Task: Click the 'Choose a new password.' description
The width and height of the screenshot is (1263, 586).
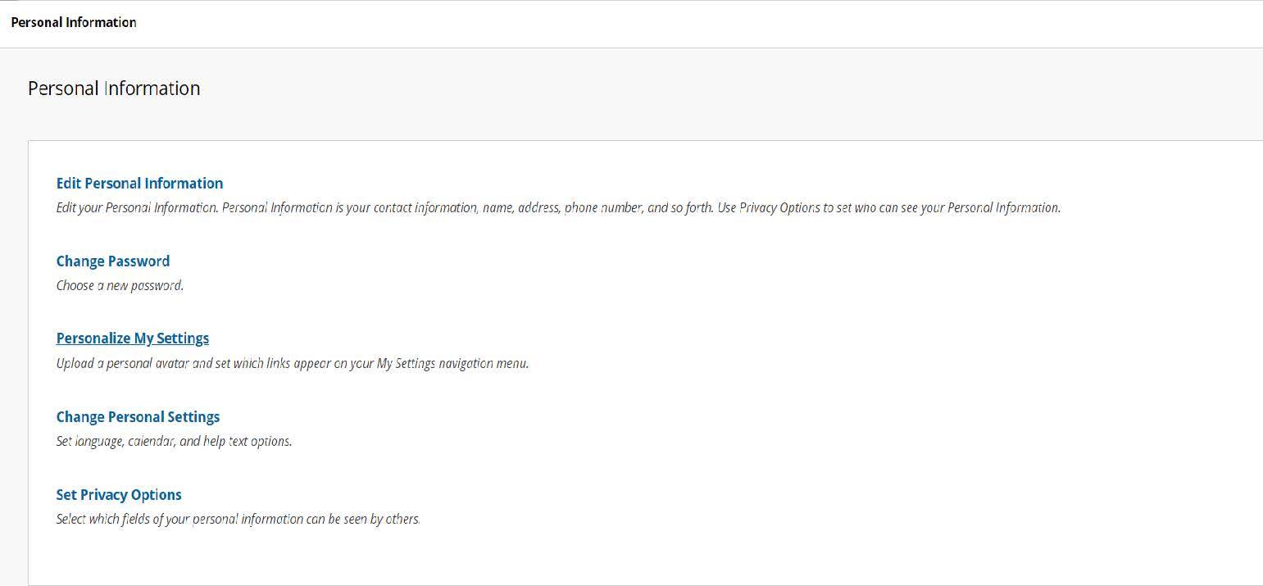Action: tap(120, 286)
